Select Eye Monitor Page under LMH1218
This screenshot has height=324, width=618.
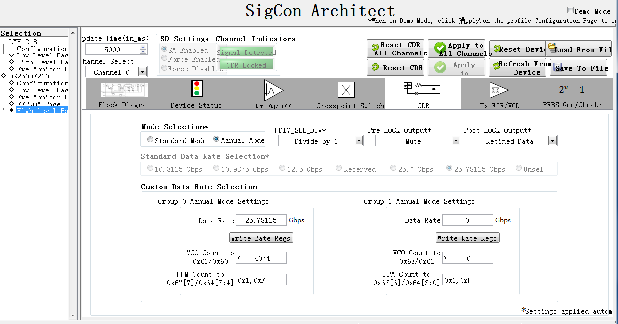(x=43, y=69)
